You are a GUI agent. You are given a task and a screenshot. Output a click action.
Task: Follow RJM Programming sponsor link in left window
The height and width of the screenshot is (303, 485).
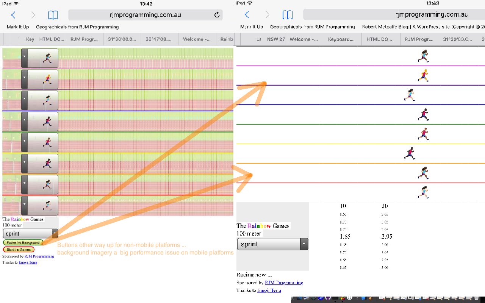39,256
